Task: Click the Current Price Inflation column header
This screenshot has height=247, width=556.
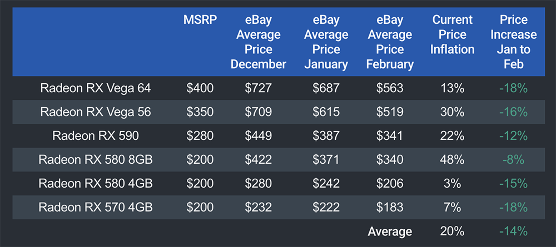Action: (453, 35)
